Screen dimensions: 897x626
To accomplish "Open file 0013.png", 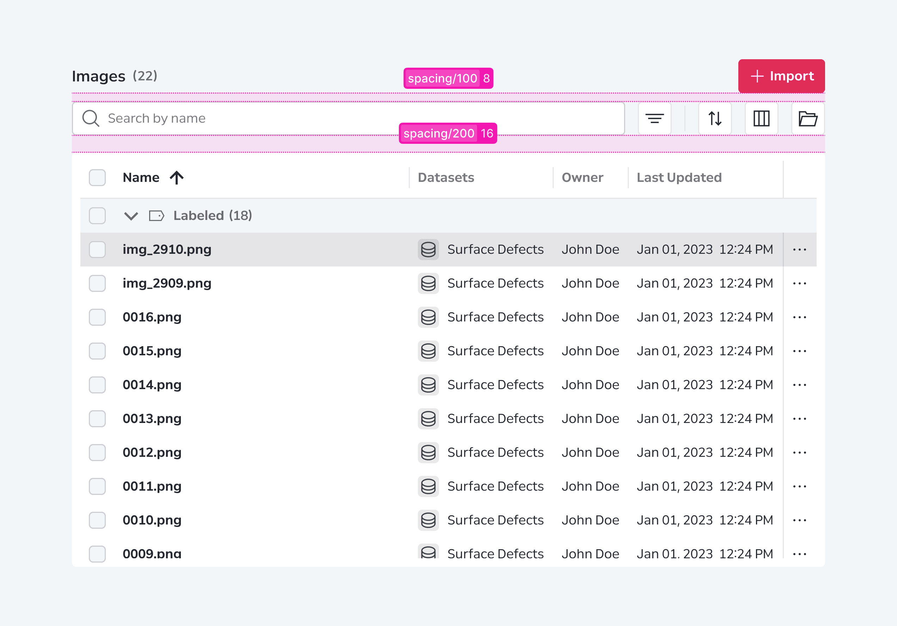I will (x=152, y=419).
